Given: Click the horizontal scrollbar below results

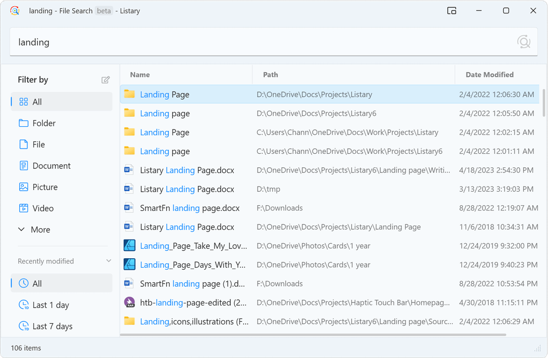Looking at the screenshot, I should [x=313, y=335].
